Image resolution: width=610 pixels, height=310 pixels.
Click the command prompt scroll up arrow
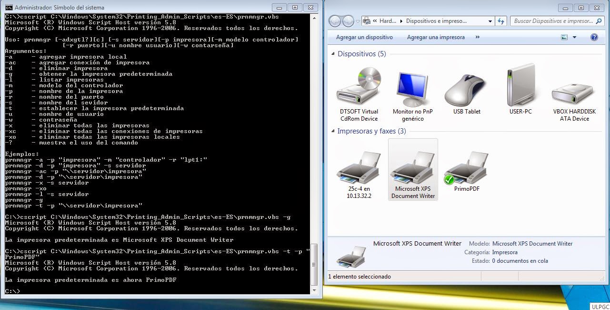click(x=314, y=18)
